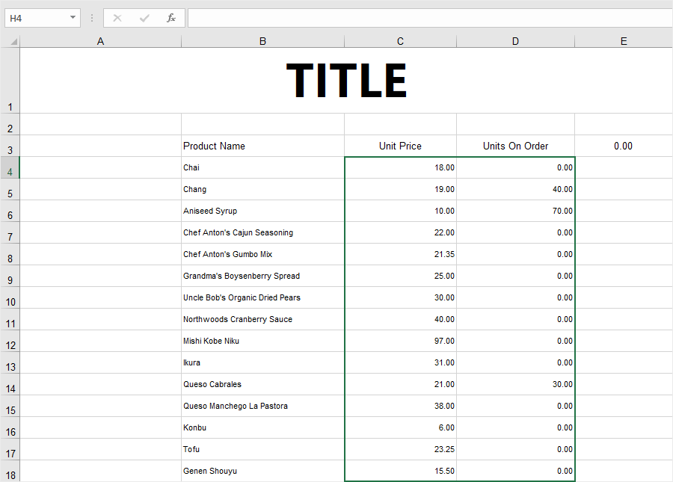Expand the Name Box dropdown arrow
This screenshot has height=482, width=673.
coord(73,18)
